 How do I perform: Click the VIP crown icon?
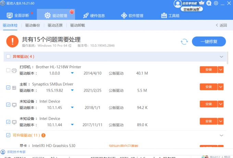click(201, 3)
